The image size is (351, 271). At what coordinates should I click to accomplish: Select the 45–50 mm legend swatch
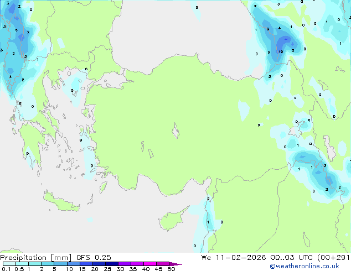pyautogui.click(x=163, y=264)
